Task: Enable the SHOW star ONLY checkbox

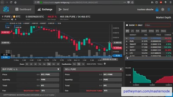Action: click(x=127, y=25)
